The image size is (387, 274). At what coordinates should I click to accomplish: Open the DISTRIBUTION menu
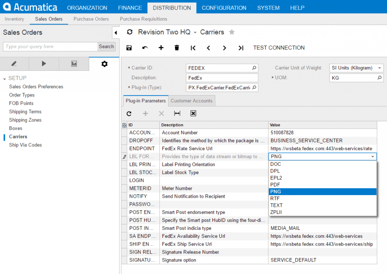172,8
